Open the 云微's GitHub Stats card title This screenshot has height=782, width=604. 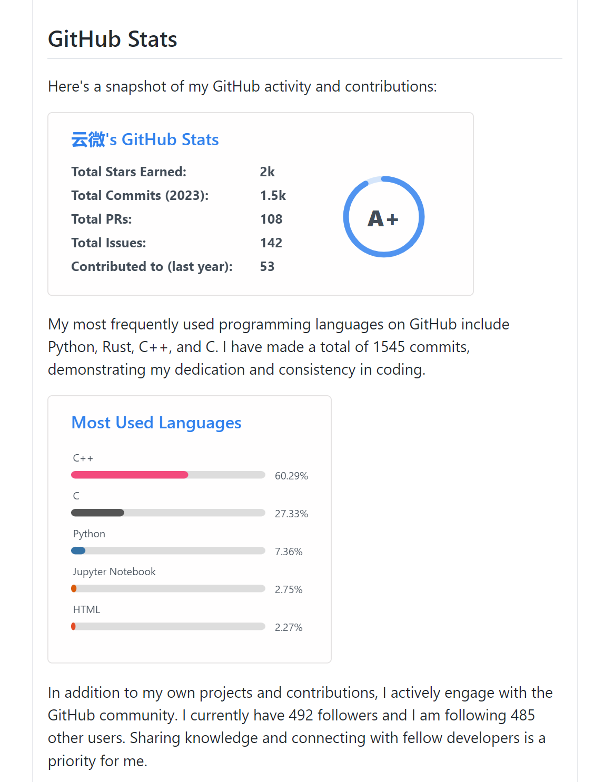click(x=145, y=139)
